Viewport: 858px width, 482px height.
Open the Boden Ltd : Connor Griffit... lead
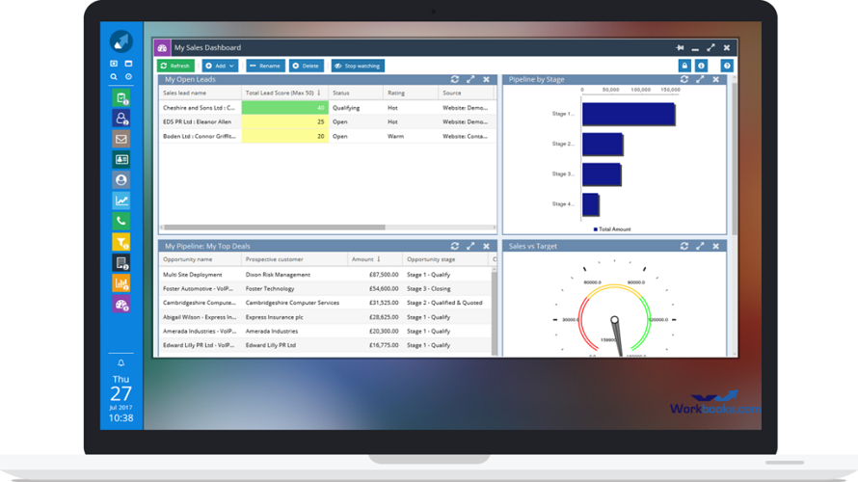click(x=200, y=136)
